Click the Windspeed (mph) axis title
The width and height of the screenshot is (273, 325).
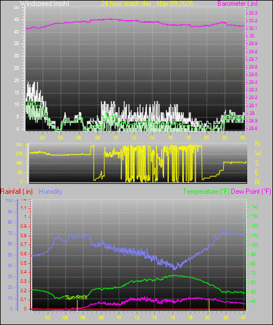click(45, 4)
